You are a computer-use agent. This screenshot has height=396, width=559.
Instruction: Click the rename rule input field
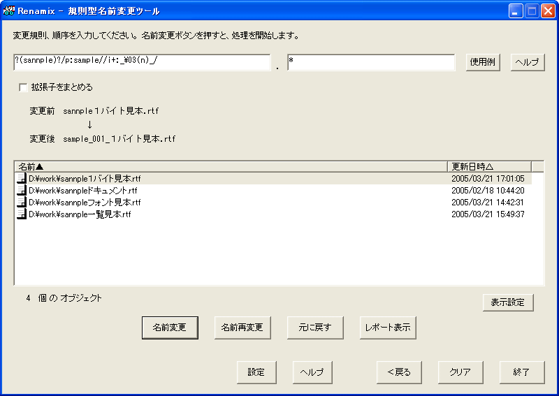click(x=142, y=62)
